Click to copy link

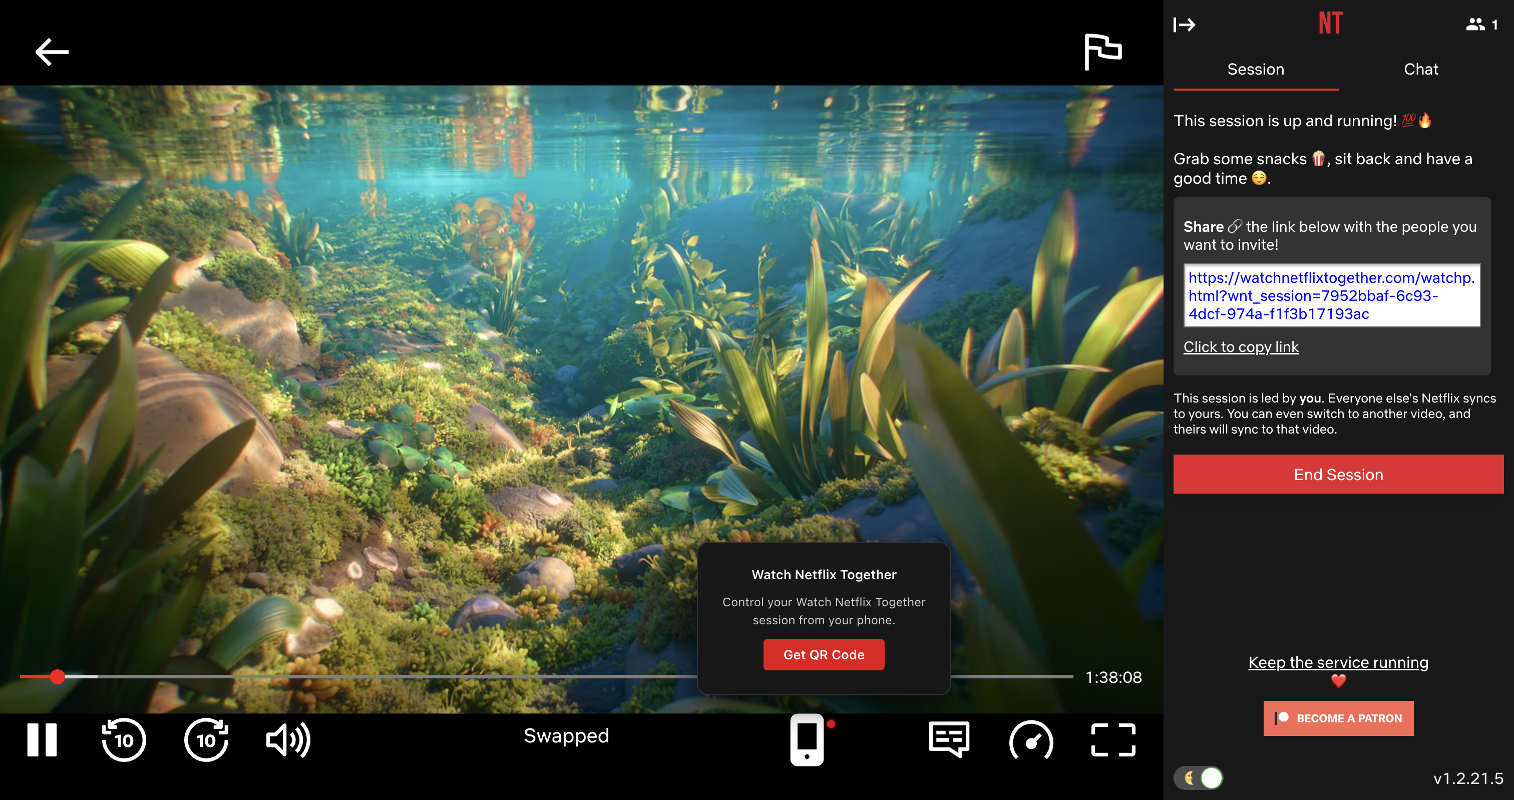(x=1241, y=347)
